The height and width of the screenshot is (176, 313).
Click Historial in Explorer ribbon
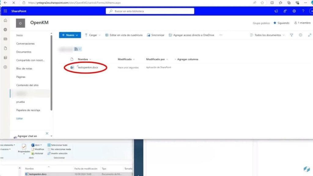pyautogui.click(x=37, y=153)
